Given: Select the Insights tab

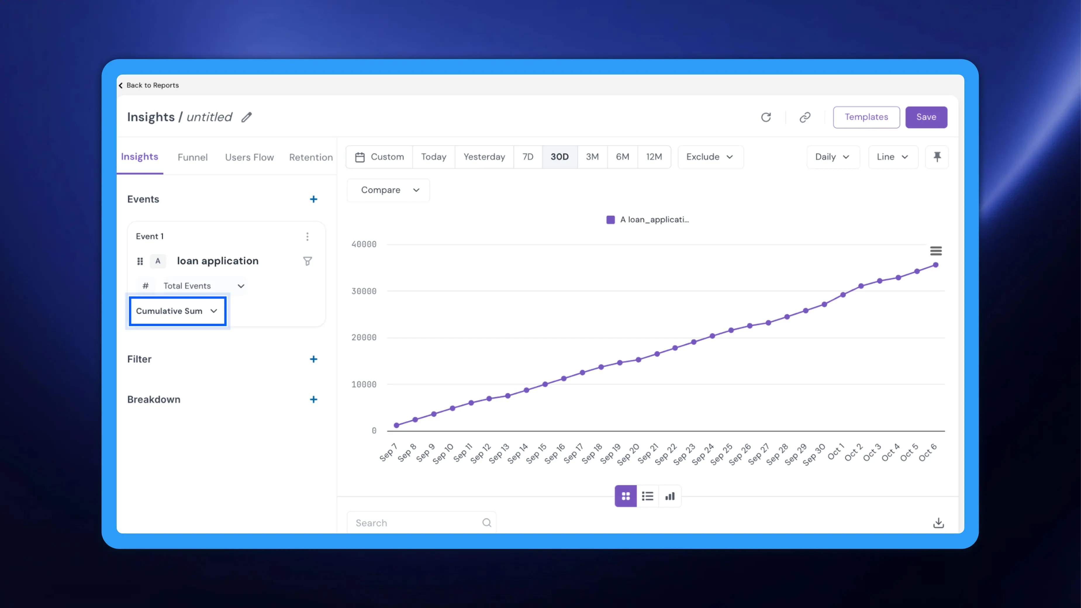Looking at the screenshot, I should coord(140,157).
